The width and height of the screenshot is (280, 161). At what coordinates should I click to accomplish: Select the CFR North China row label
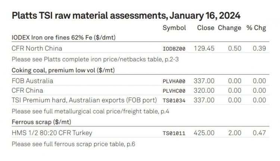coord(37,48)
